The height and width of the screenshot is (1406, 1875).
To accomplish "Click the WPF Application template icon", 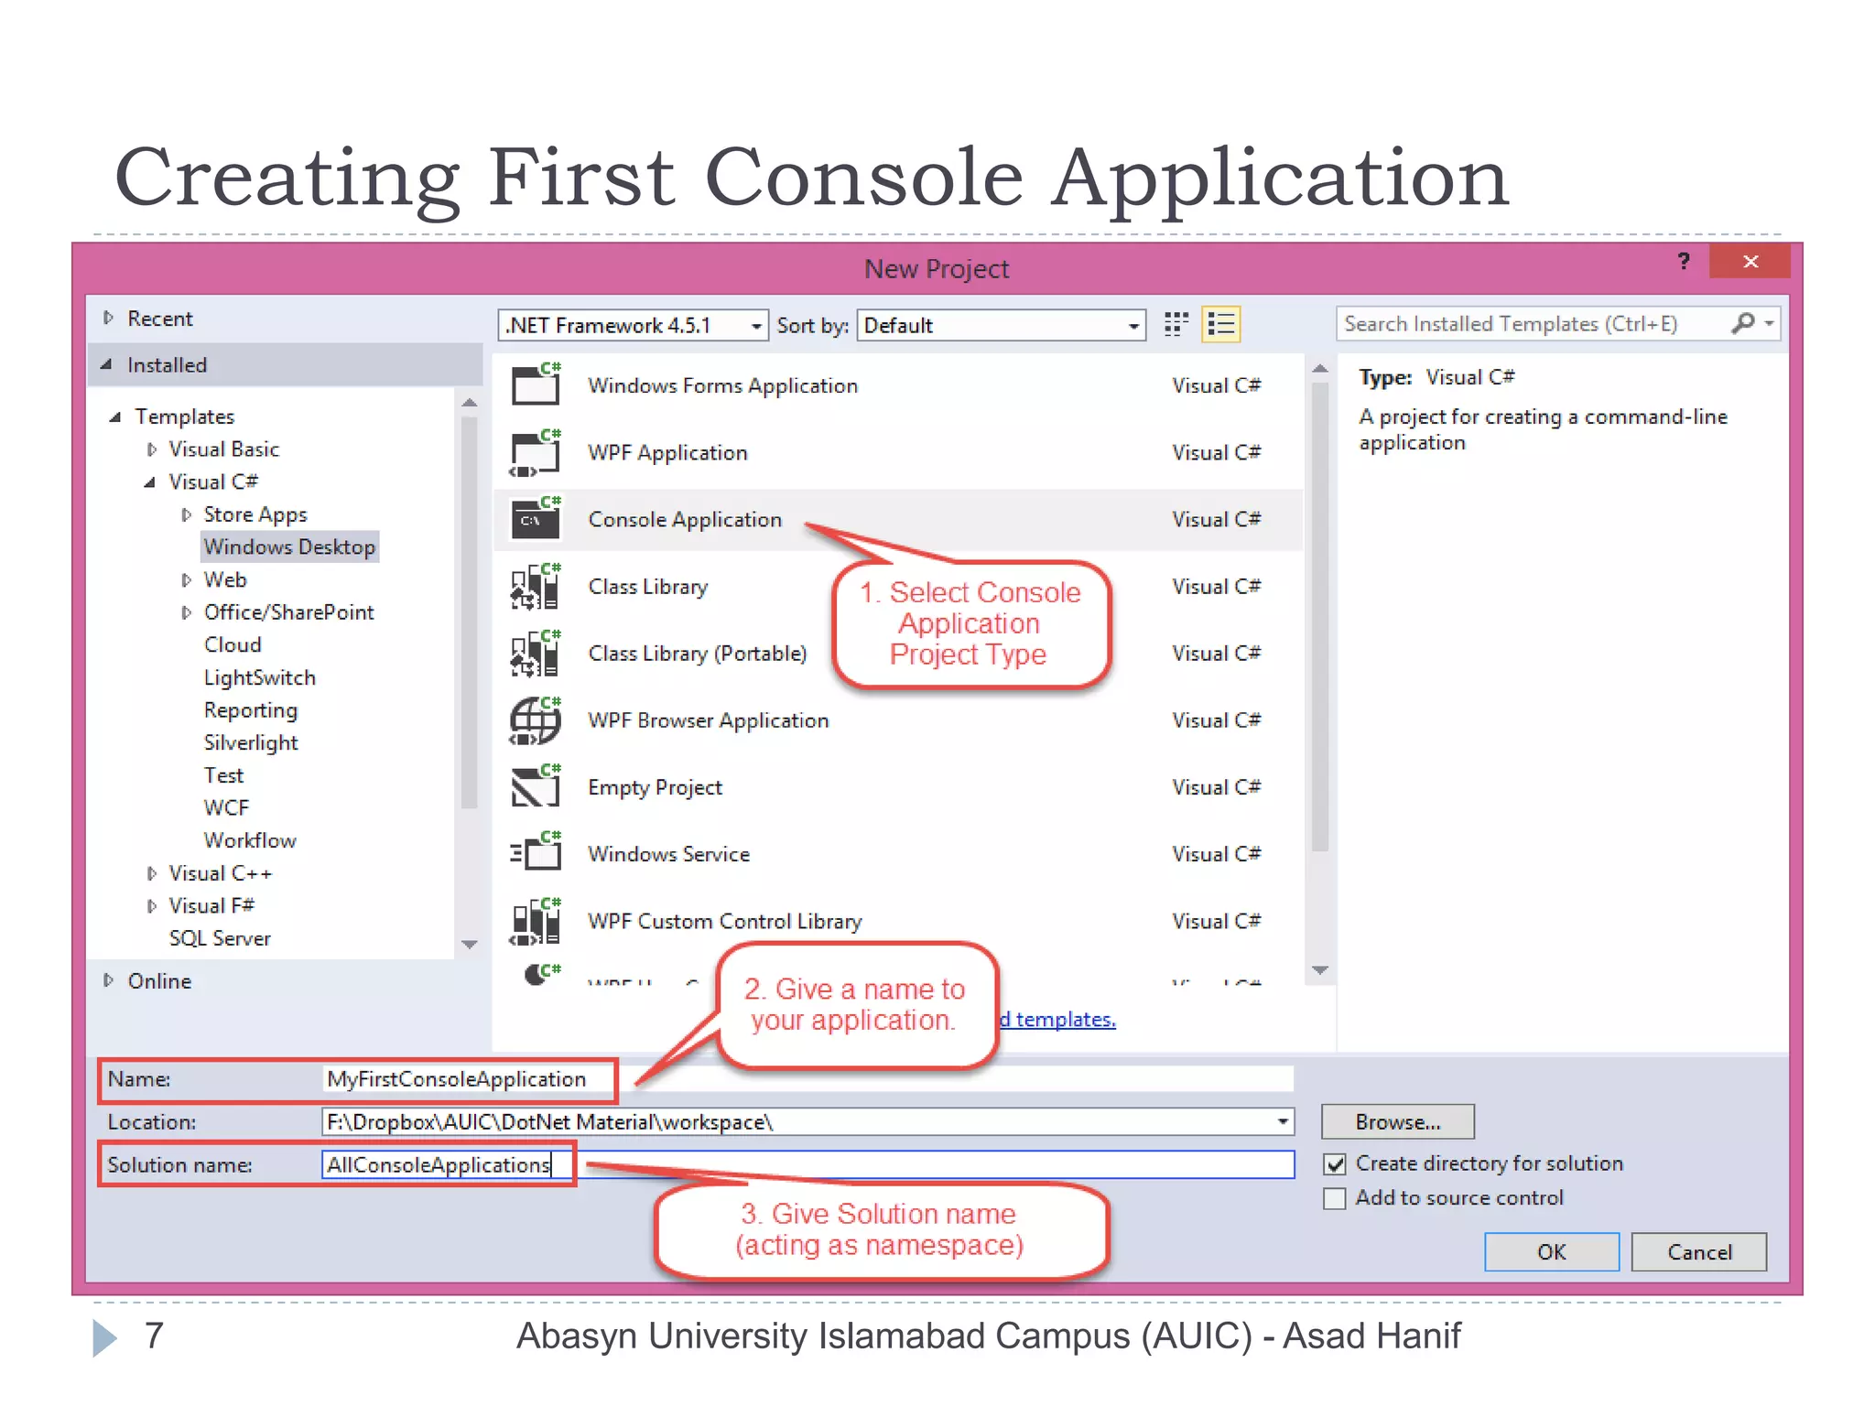I will point(536,452).
